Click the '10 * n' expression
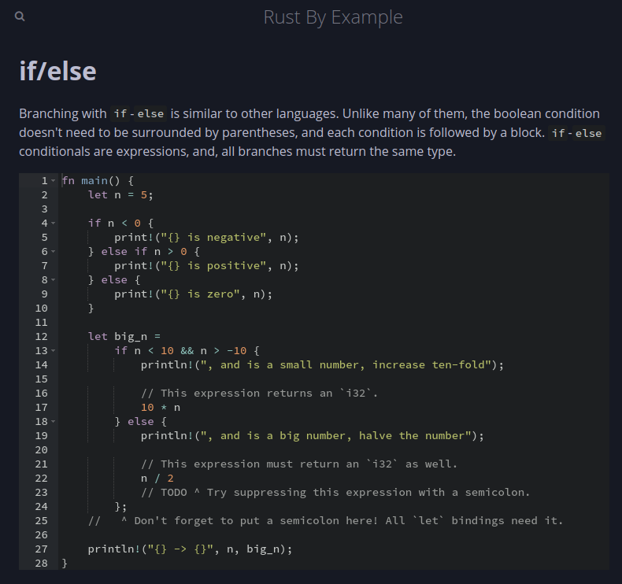 coord(161,408)
